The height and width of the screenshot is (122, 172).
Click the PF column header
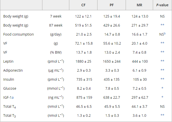pos(112,5)
